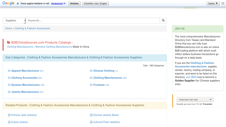226x127 pixels.
Task: Click document icon beside Chinese Jewelry Boxes
Action: pyautogui.click(x=91, y=115)
